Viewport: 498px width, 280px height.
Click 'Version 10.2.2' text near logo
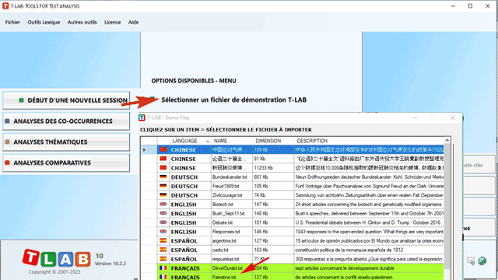[x=110, y=264]
